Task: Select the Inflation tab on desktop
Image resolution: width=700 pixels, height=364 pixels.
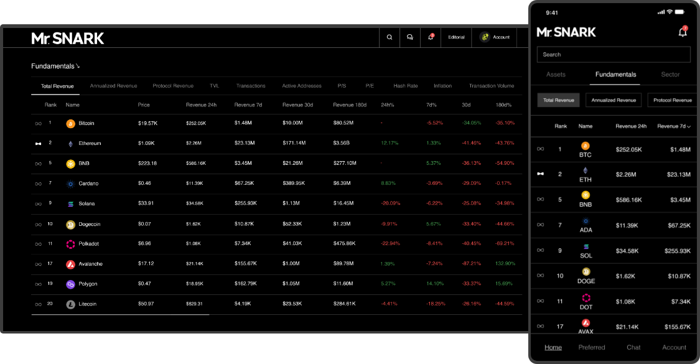Action: click(442, 86)
